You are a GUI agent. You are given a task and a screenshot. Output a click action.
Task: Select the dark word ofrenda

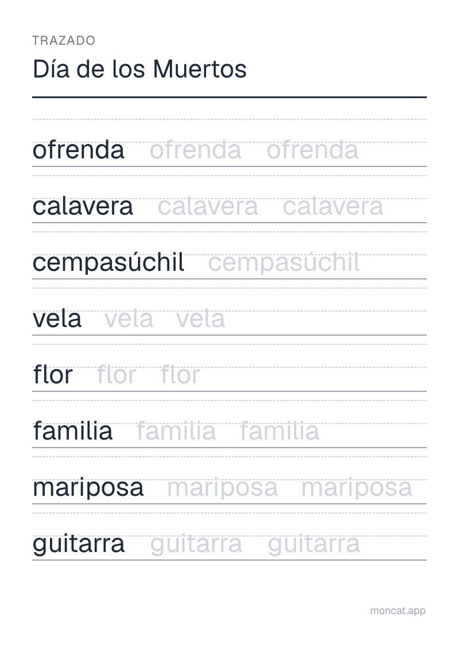point(78,150)
